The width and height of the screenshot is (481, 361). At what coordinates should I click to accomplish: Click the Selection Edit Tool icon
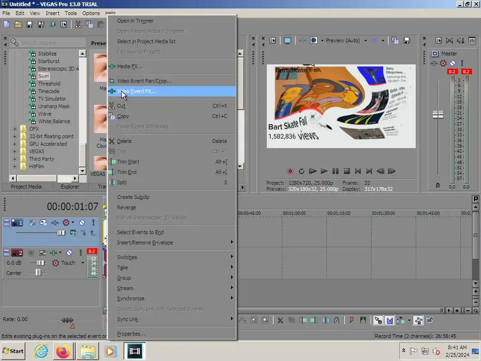tap(254, 321)
